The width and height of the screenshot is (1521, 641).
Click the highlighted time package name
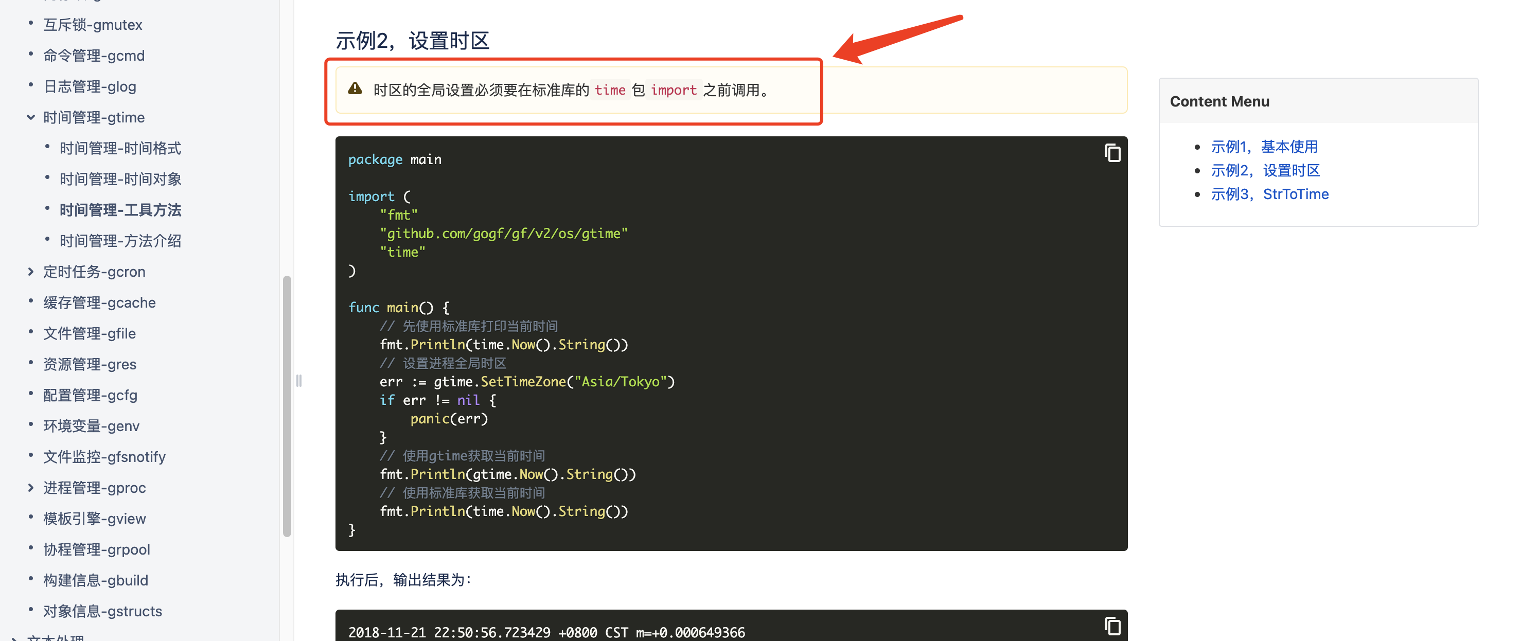[x=610, y=90]
